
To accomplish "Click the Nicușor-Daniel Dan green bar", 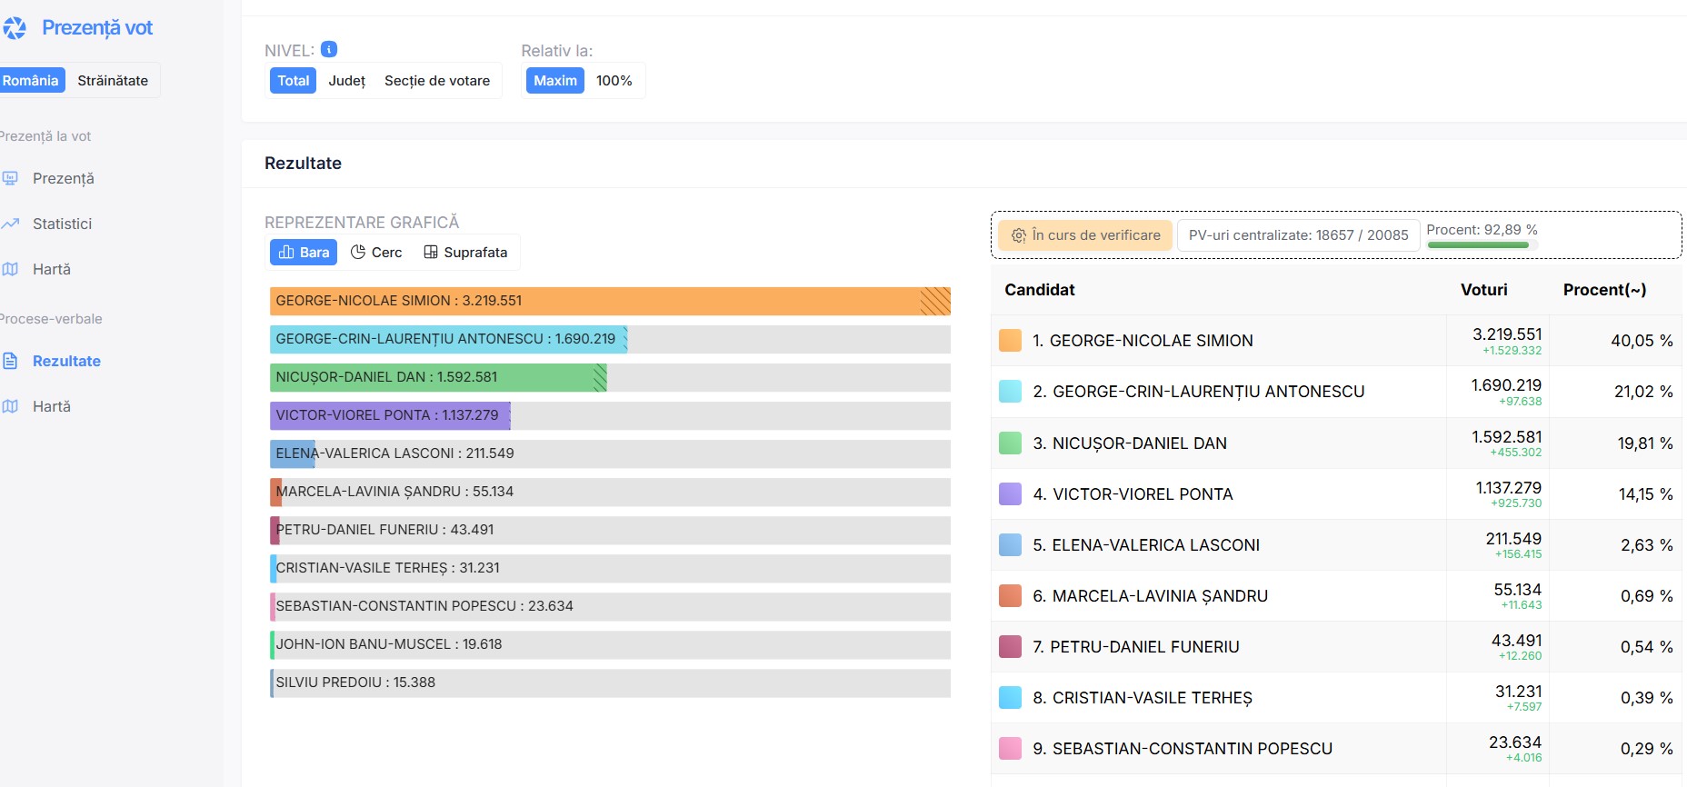I will coord(437,377).
